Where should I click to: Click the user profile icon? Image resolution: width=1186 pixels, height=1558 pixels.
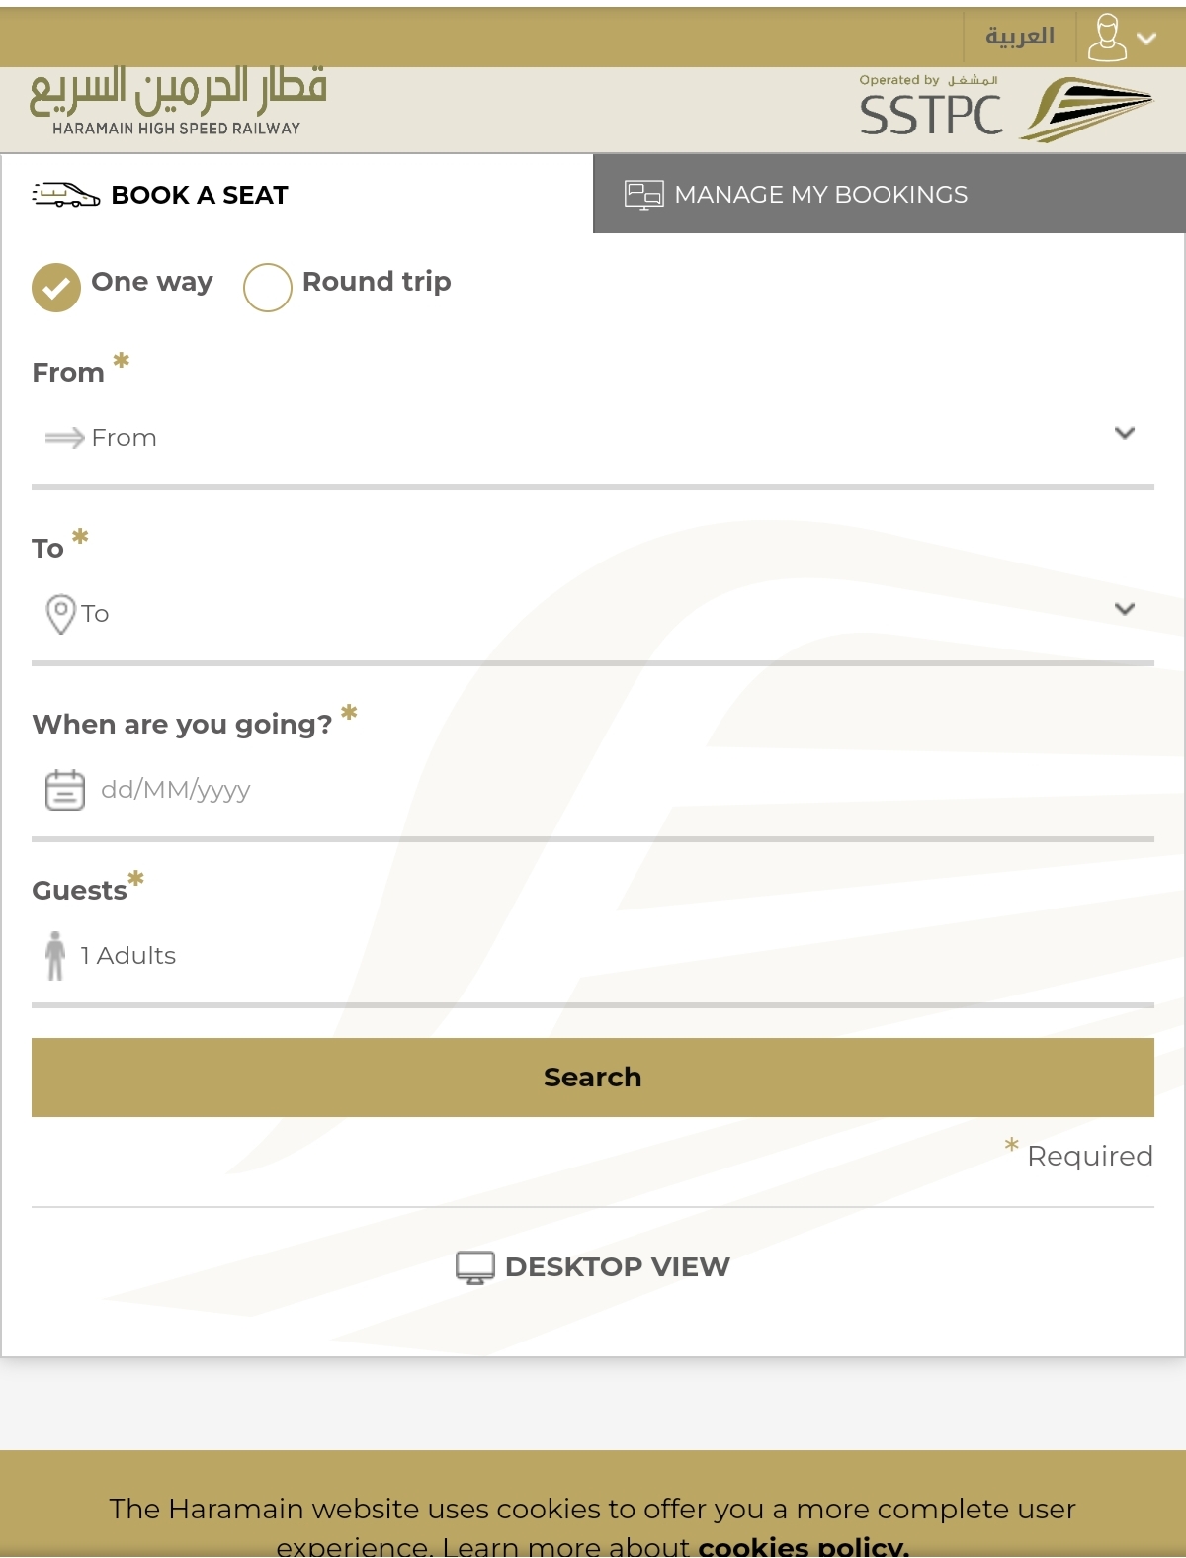click(x=1107, y=38)
